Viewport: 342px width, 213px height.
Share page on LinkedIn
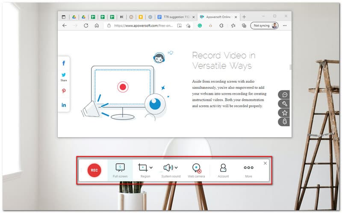[x=64, y=105]
